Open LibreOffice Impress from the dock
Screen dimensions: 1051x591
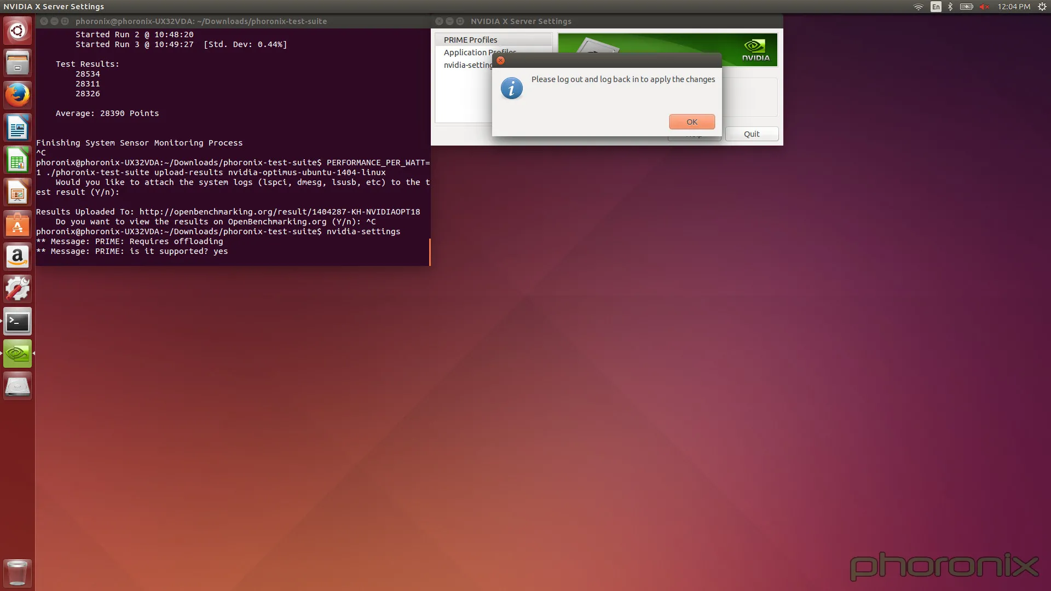click(18, 192)
